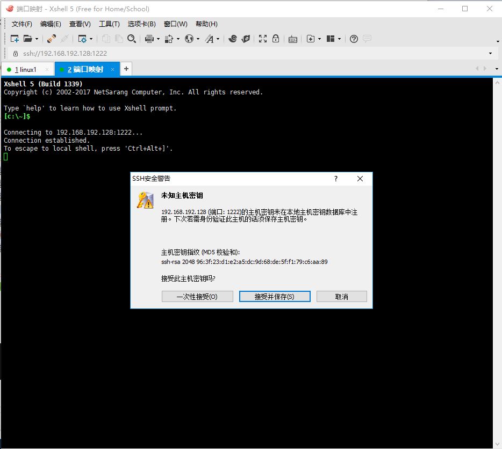This screenshot has height=449, width=502.
Task: Close the 端口映射 tab with its x
Action: pos(112,69)
